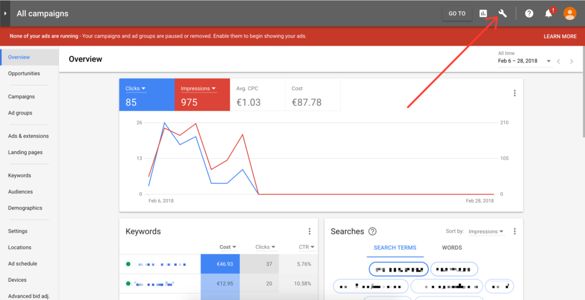
Task: Open the Impressions metric dropdown
Action: (198, 89)
